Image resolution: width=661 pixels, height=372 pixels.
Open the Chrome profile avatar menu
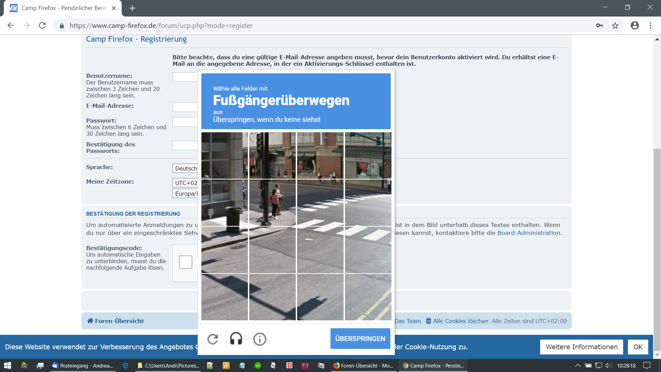point(634,25)
